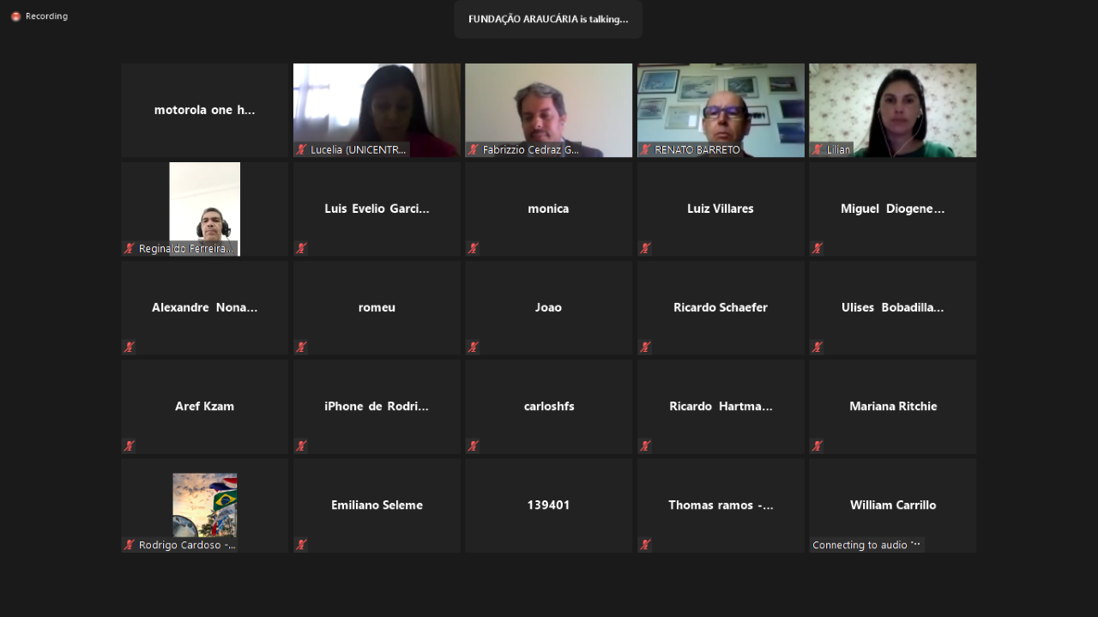Screen dimensions: 1098x617
Task: Click the 'Lucelia (UNICENTR...' name label
Action: 359,149
